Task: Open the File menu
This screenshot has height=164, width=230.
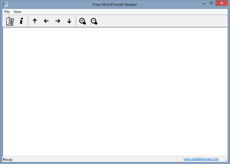Action: (x=7, y=12)
